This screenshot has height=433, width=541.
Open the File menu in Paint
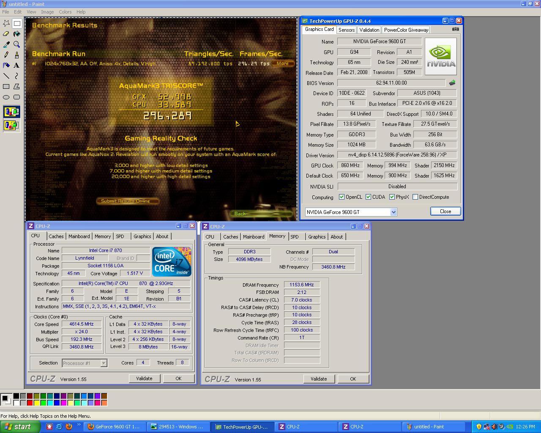click(5, 12)
